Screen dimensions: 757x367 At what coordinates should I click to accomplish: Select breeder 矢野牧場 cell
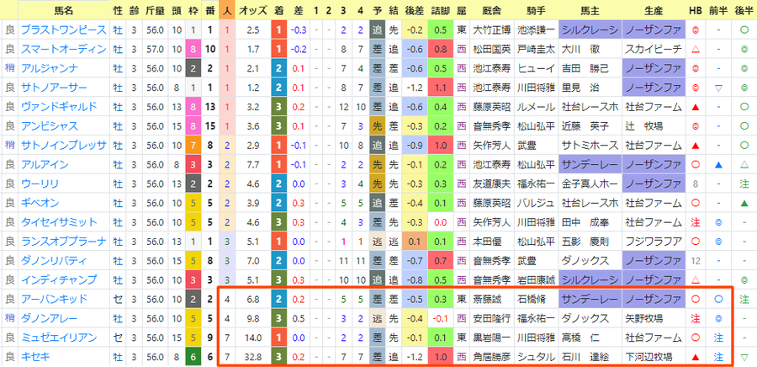[653, 319]
